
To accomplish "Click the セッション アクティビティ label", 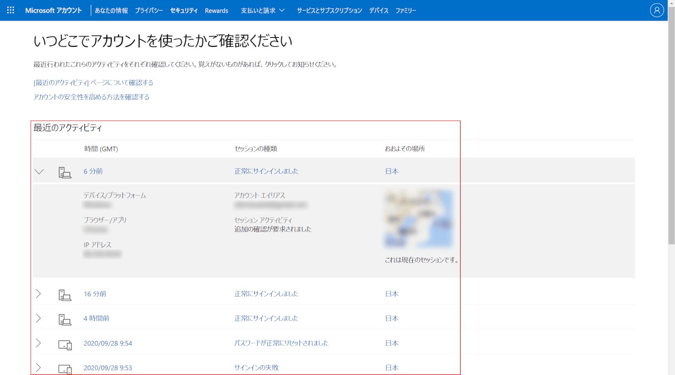I will pyautogui.click(x=264, y=220).
